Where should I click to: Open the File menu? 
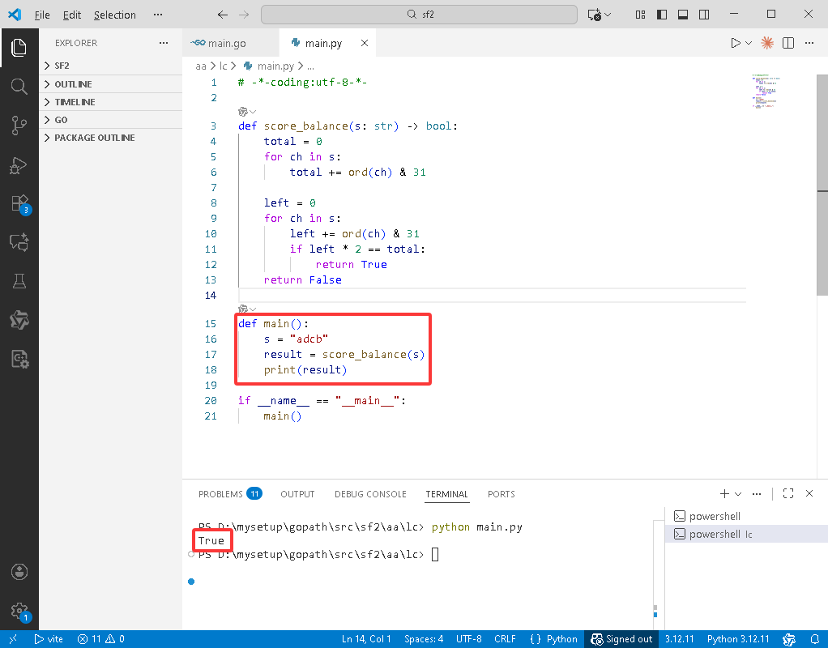(41, 15)
